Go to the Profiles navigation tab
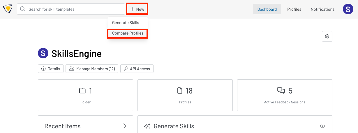The height and width of the screenshot is (133, 358). (294, 9)
